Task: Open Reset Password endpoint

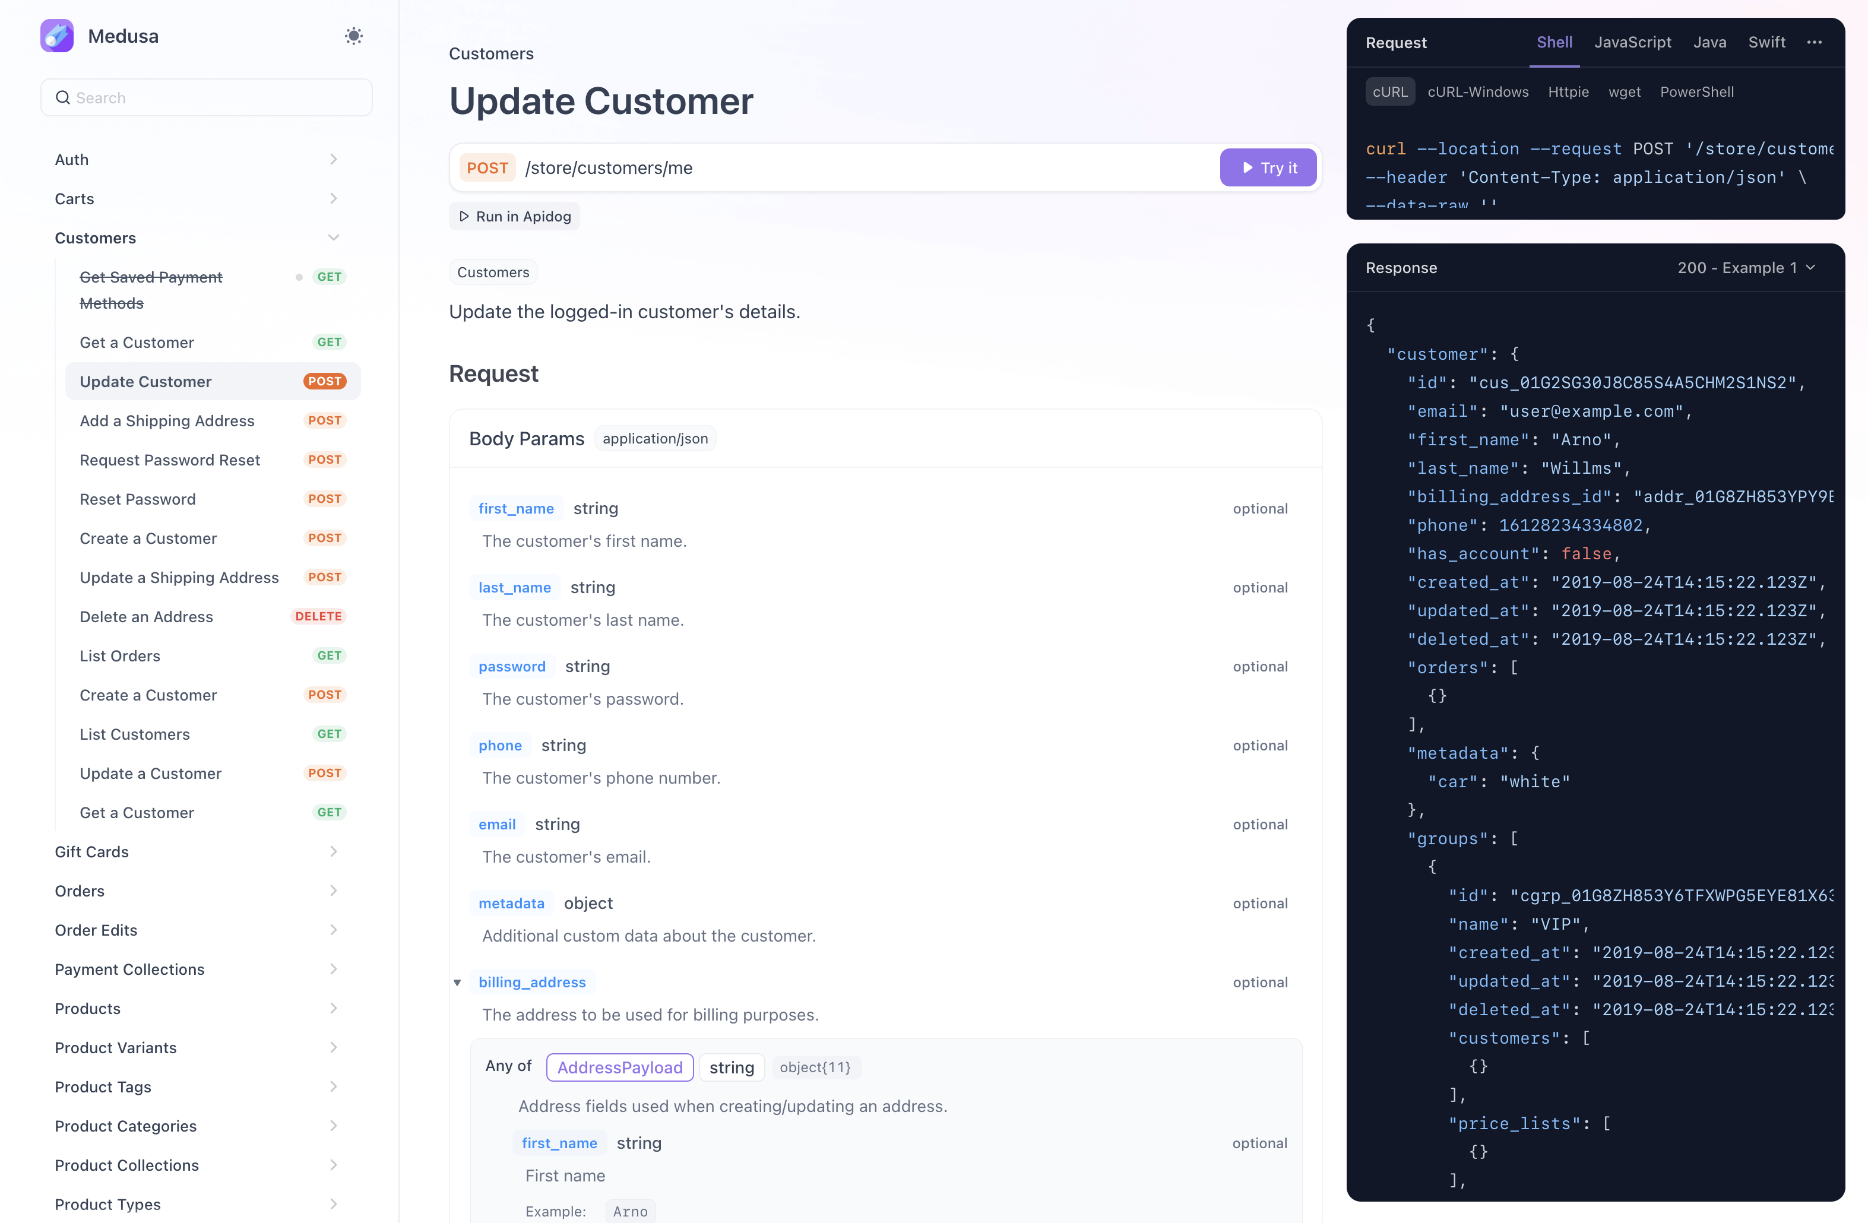Action: [x=213, y=499]
